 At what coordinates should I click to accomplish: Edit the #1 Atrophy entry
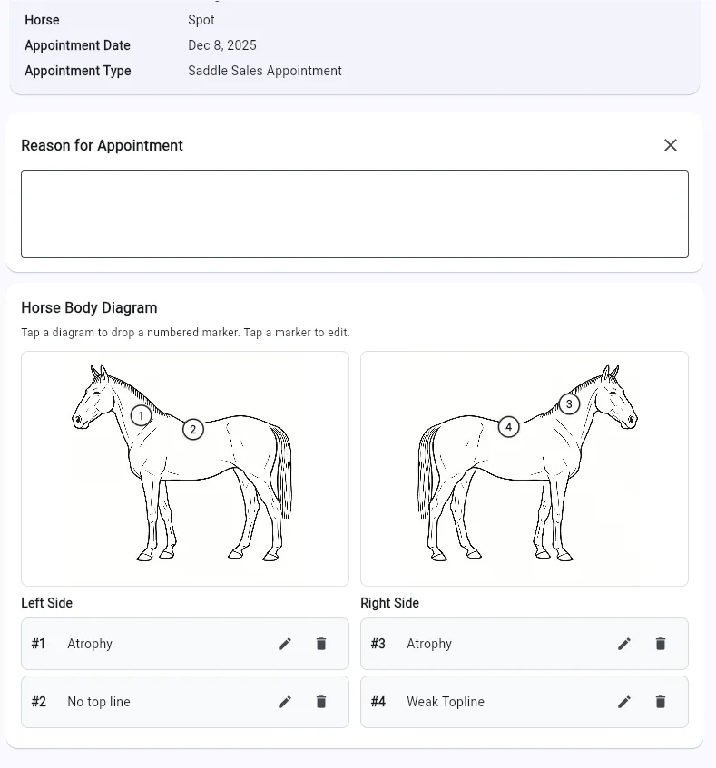[x=284, y=644]
